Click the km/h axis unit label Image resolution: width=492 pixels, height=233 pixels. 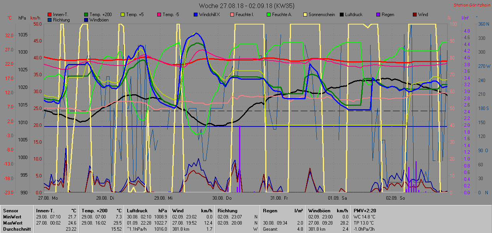pyautogui.click(x=35, y=18)
